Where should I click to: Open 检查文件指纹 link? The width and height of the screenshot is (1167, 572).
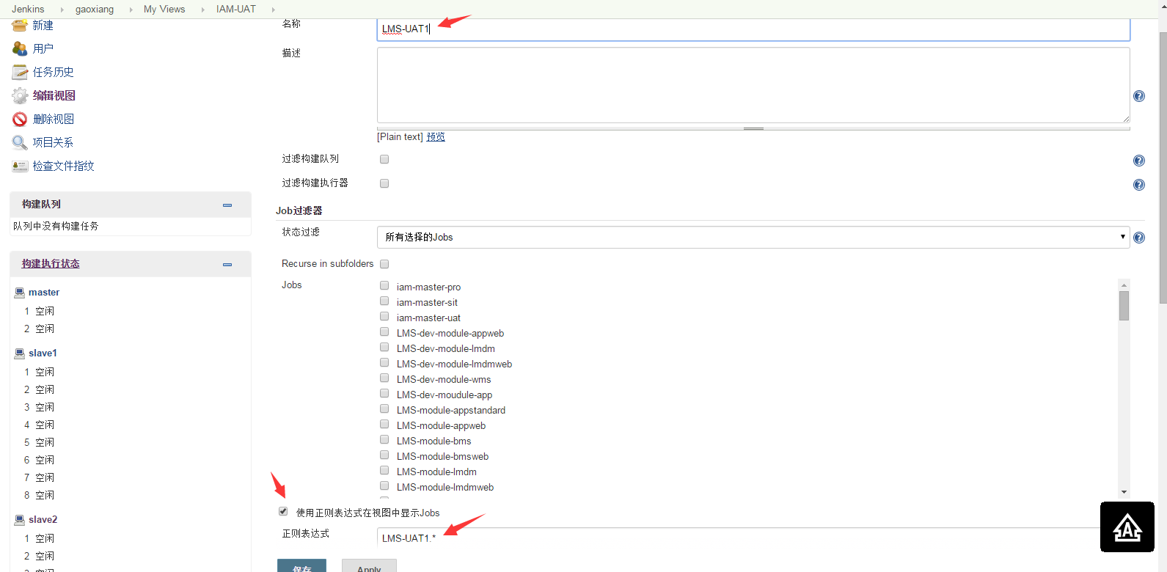(63, 166)
